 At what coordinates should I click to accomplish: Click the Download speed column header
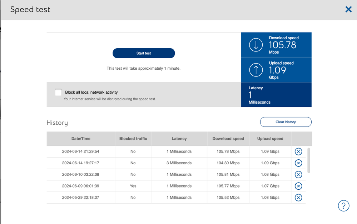pos(228,139)
